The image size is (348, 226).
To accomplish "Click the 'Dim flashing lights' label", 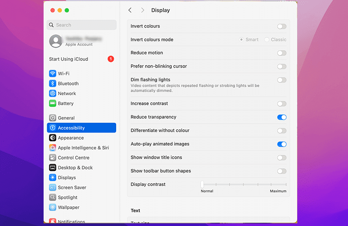I will click(x=150, y=80).
